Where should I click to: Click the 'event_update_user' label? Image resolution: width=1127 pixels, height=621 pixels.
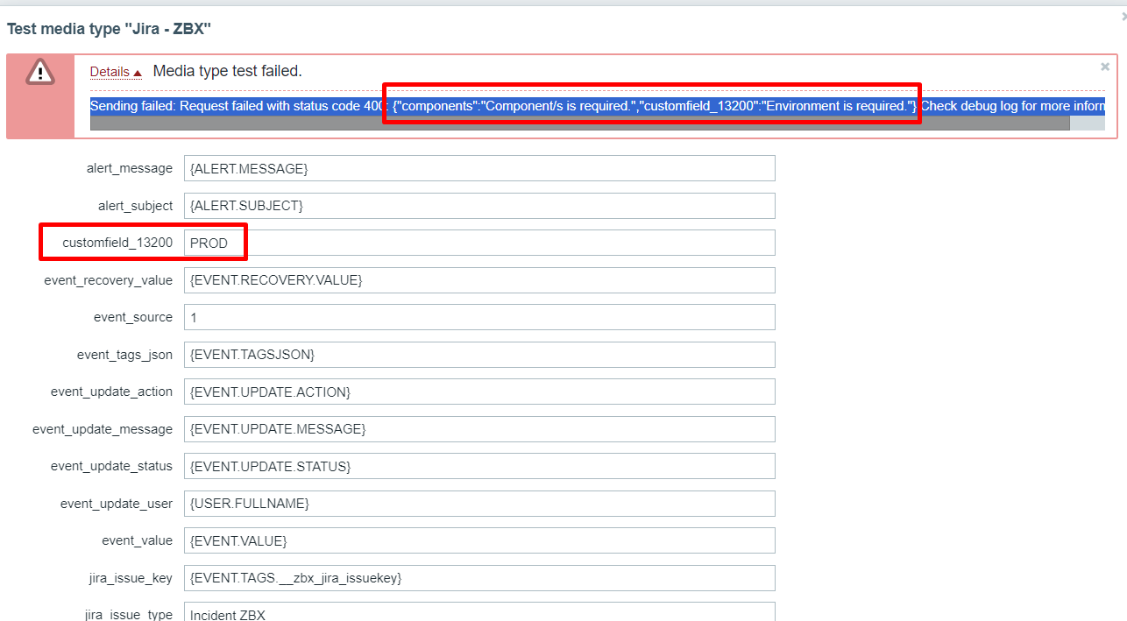117,504
